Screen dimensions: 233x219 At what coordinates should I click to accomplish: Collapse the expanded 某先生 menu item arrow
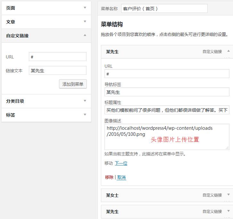click(228, 51)
